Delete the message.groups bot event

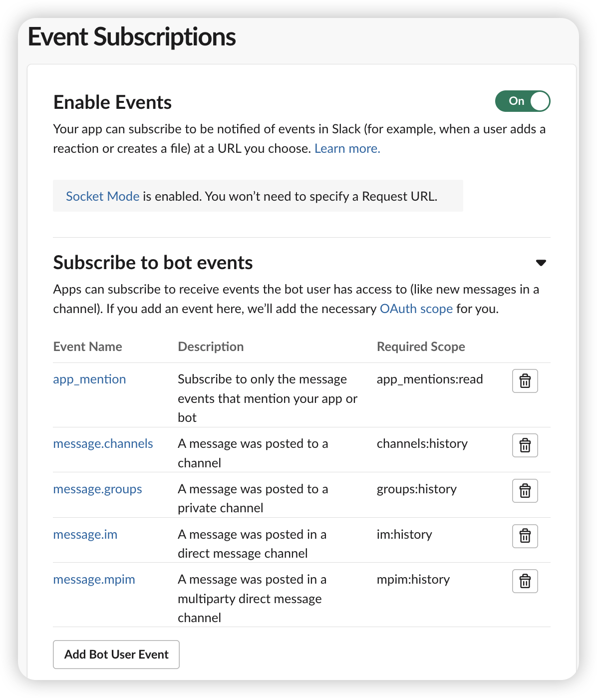tap(525, 491)
